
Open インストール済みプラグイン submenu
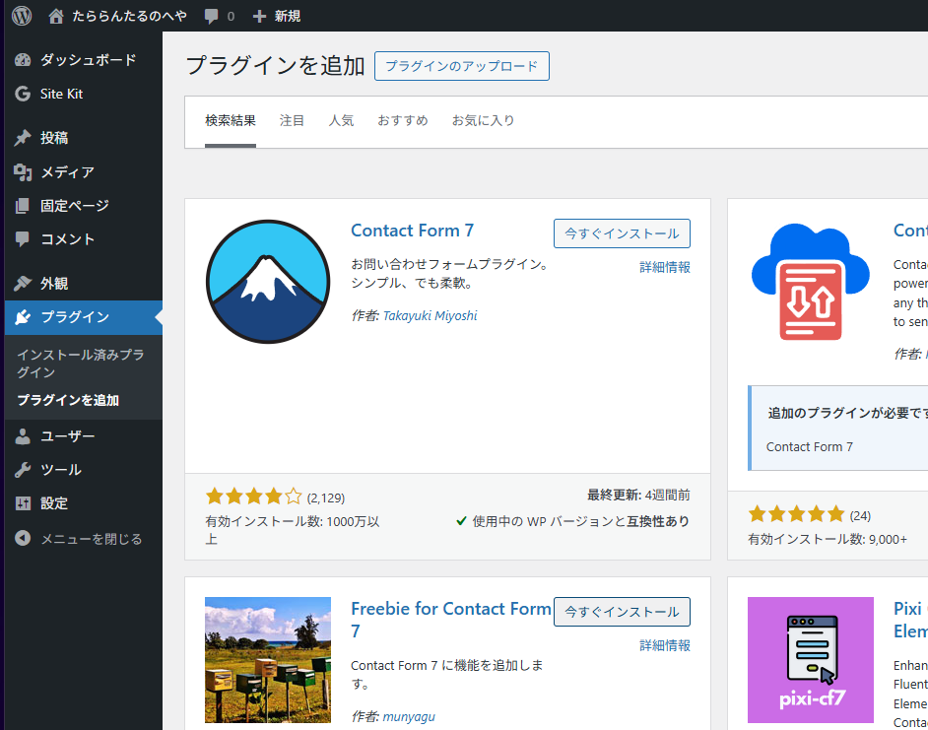point(81,364)
